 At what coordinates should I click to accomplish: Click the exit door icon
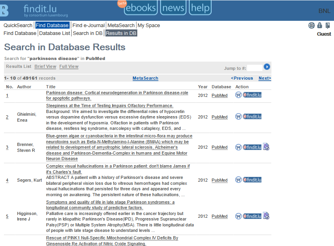328,26
